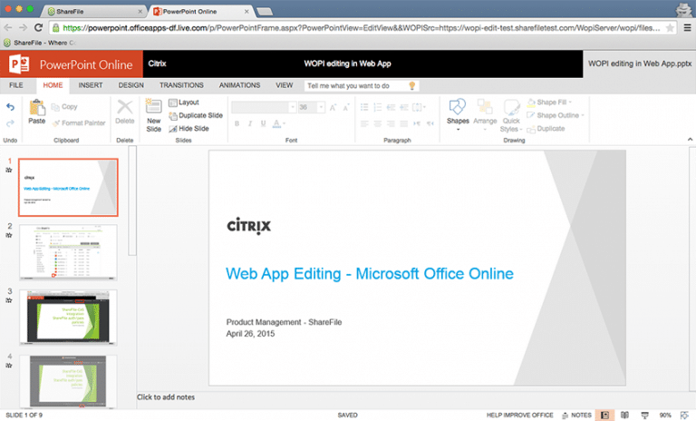Viewport: 696px width, 421px height.
Task: Open the Shapes gallery
Action: coord(458,114)
